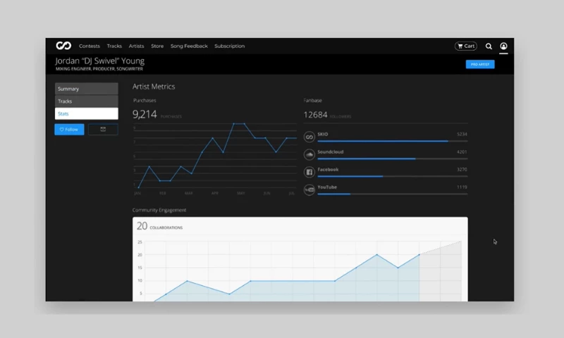Click the Facebook fanbase icon
The image size is (564, 338).
pyautogui.click(x=309, y=172)
